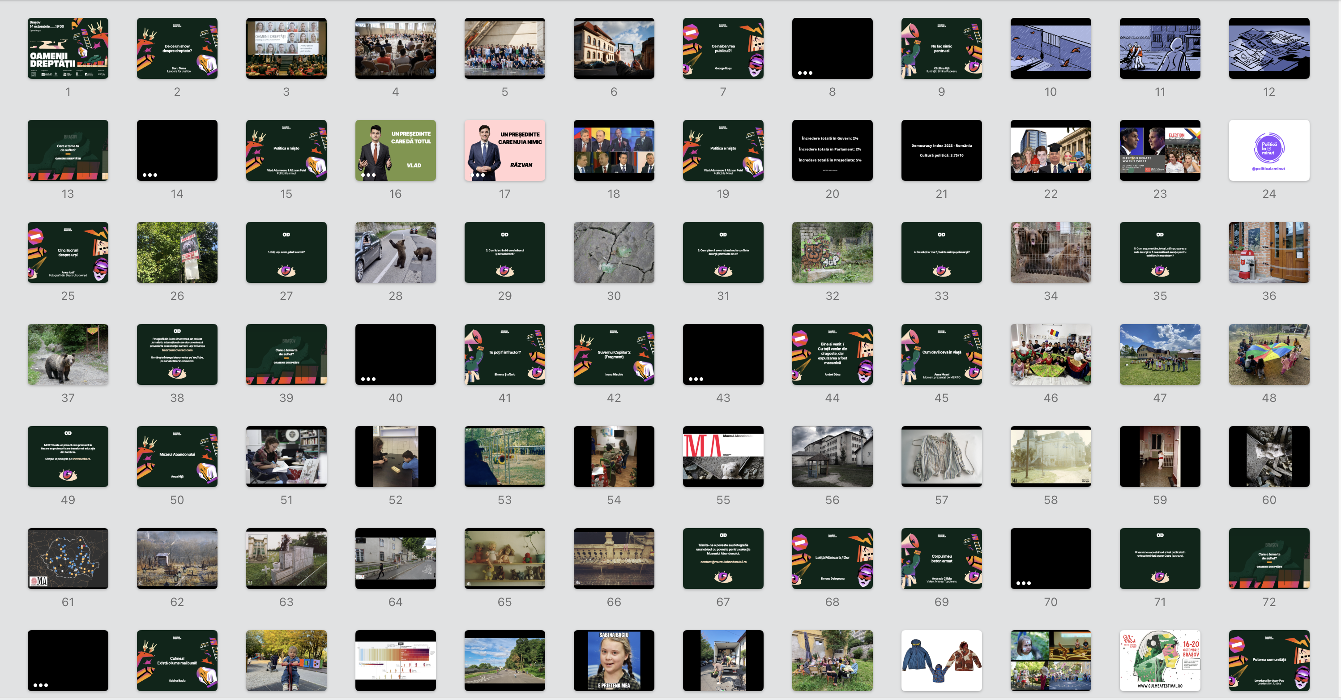
Task: Select the "Nu fac nimic pentru ei" slide
Action: coord(941,48)
